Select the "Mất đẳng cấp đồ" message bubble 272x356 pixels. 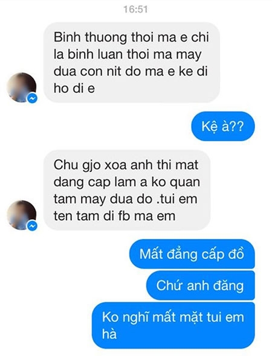tap(192, 254)
